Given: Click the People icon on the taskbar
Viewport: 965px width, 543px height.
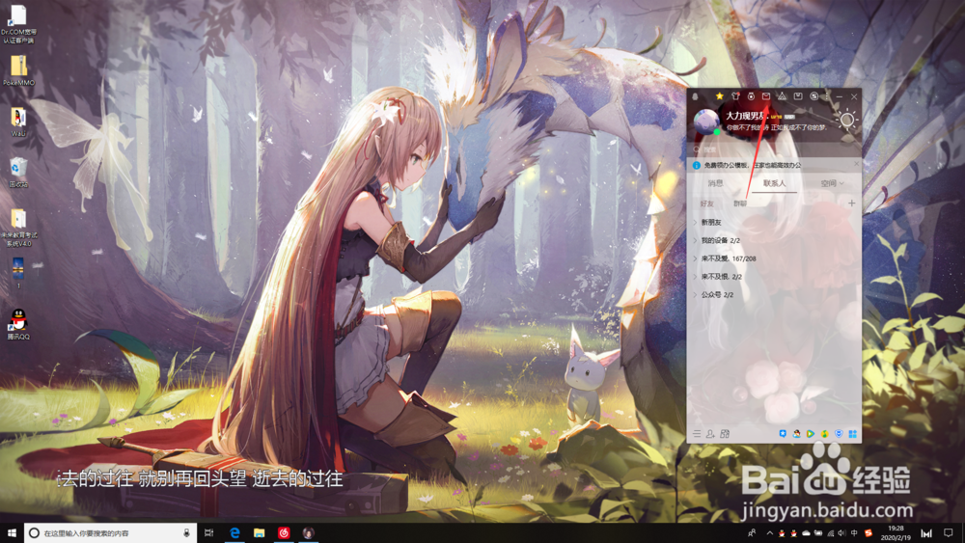Looking at the screenshot, I should (x=752, y=533).
